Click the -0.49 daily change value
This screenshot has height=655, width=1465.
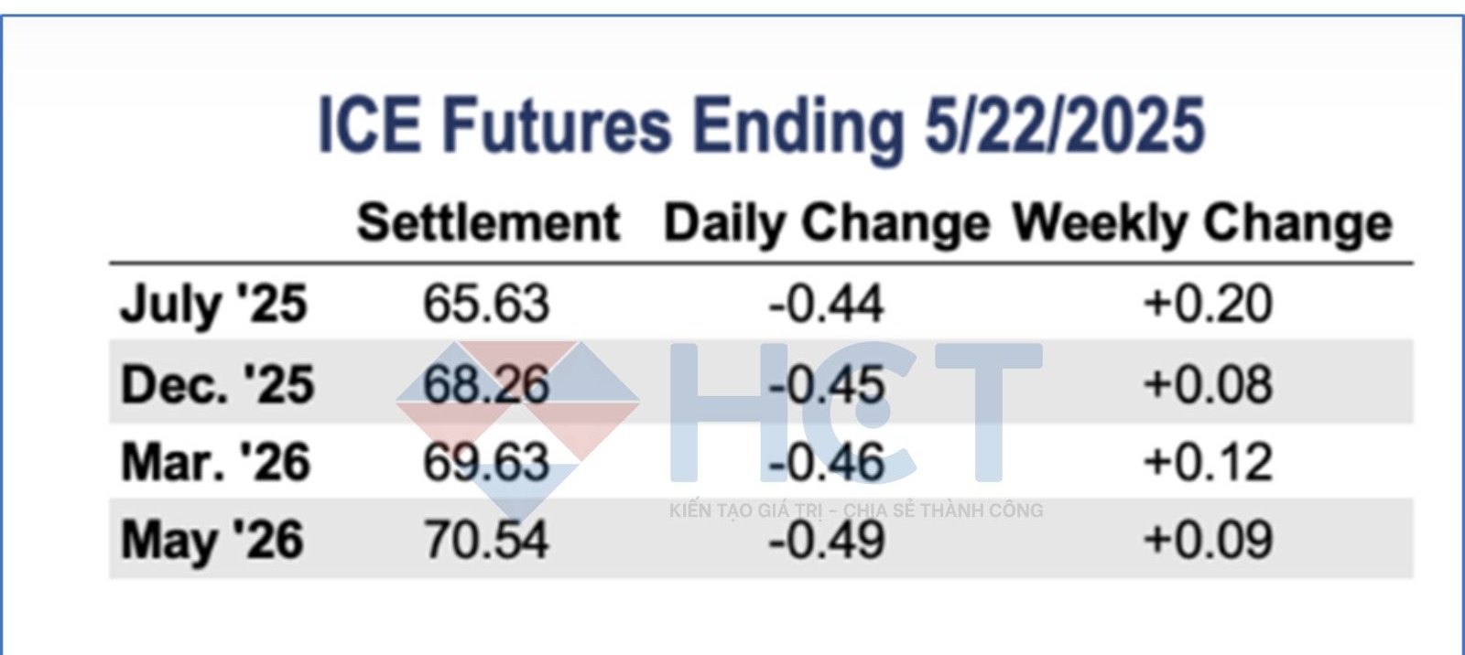pyautogui.click(x=826, y=540)
